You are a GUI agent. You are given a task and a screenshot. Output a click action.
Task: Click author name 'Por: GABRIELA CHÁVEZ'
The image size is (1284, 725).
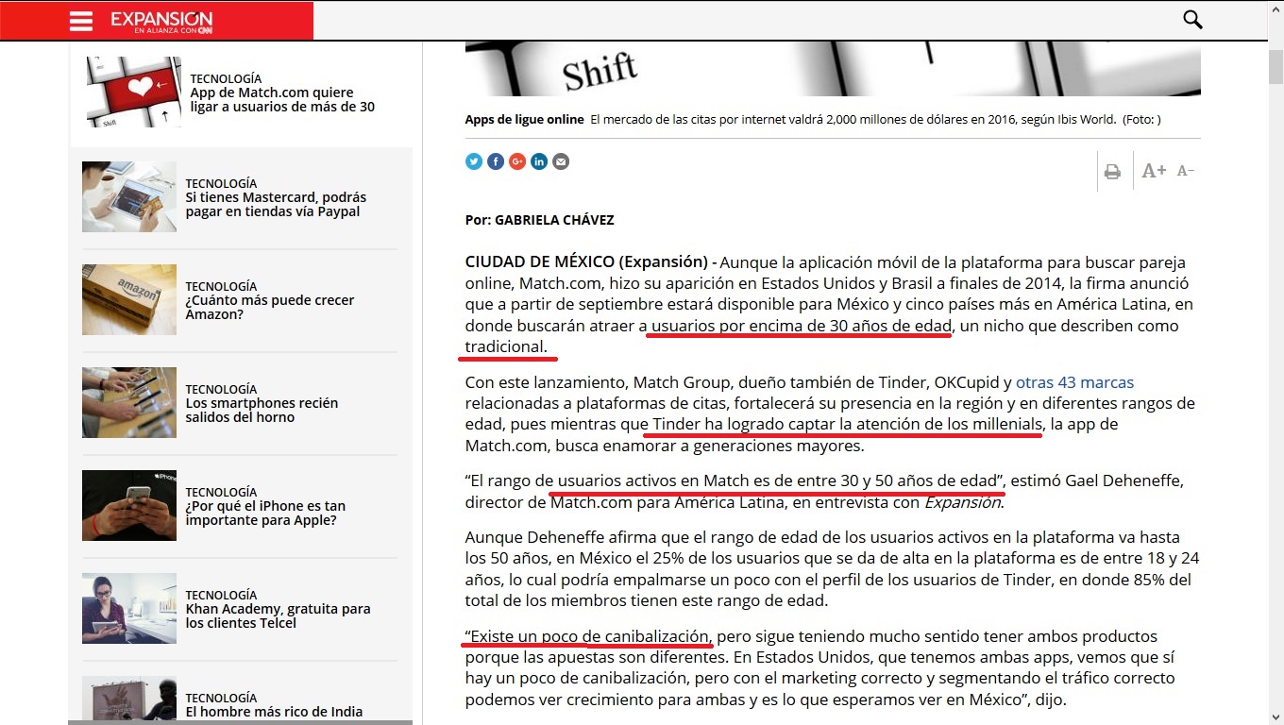pos(540,220)
